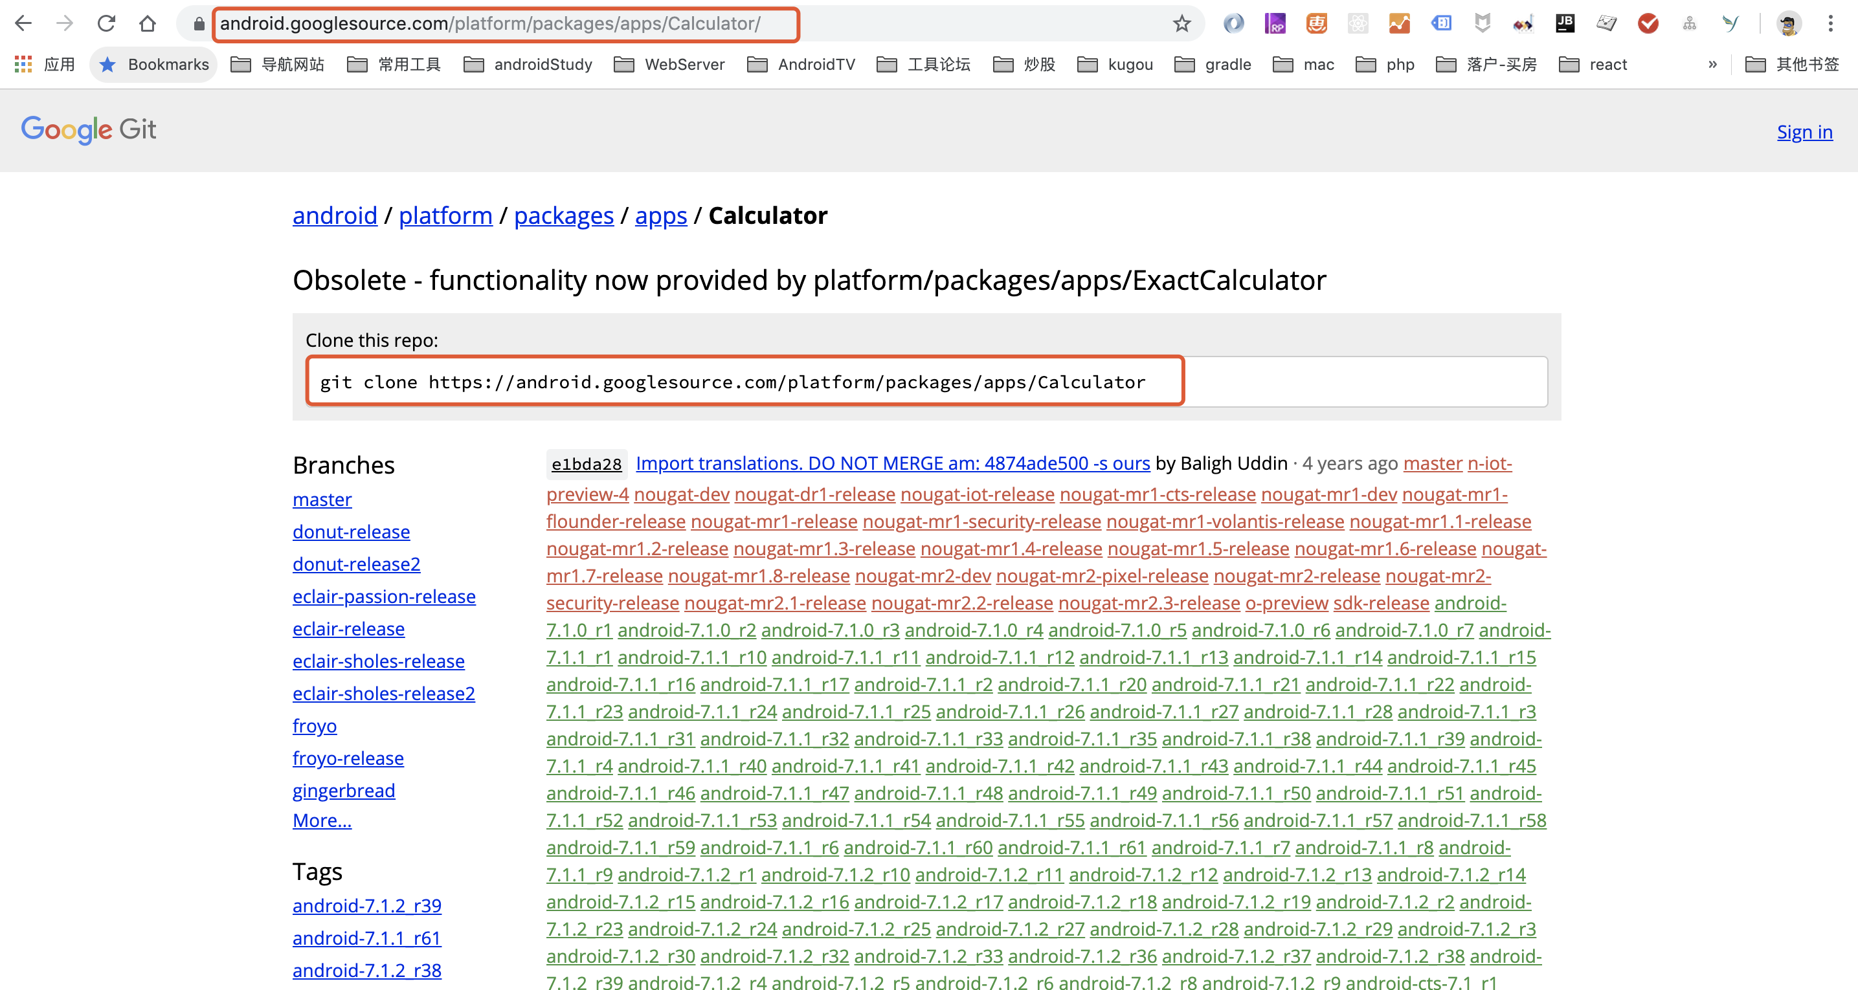Click the Google Git logo

89,131
